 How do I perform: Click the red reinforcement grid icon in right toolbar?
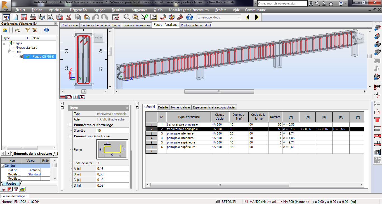click(377, 87)
